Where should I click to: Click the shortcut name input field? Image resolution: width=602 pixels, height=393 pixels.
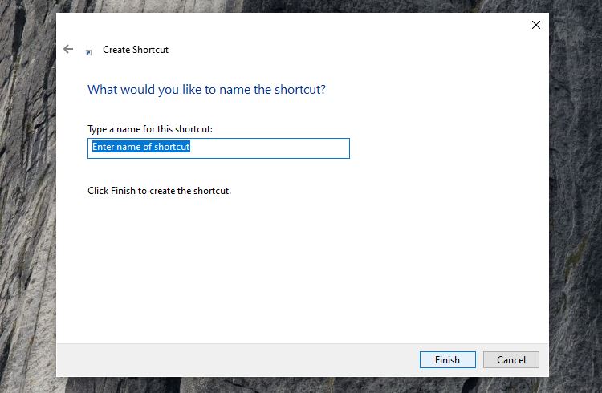218,148
